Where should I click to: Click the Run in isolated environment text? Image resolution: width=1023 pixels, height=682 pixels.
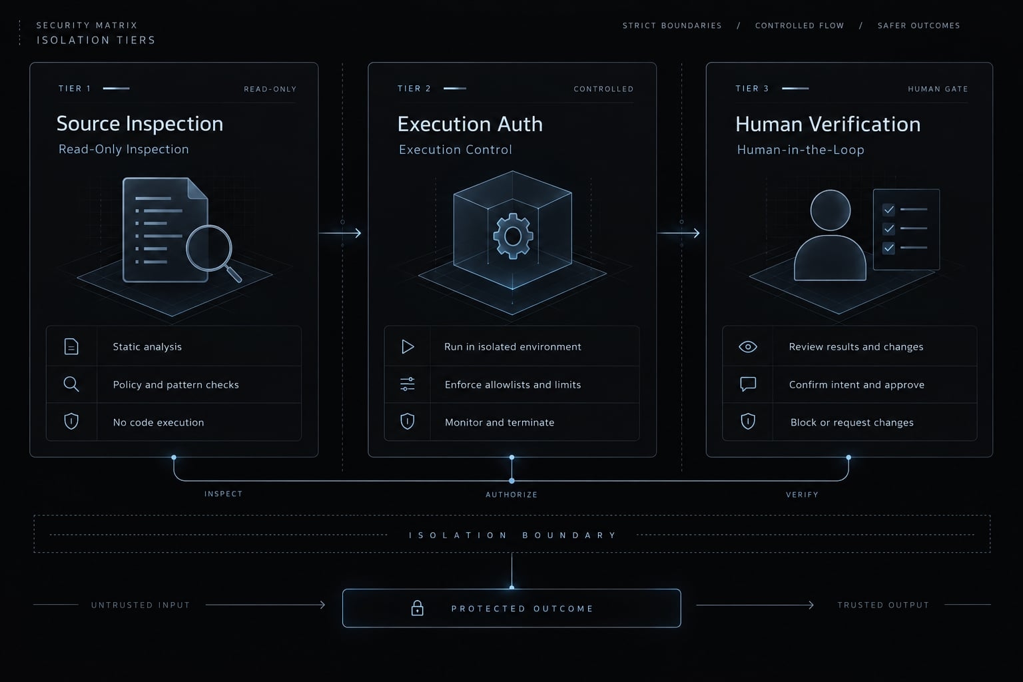[513, 346]
